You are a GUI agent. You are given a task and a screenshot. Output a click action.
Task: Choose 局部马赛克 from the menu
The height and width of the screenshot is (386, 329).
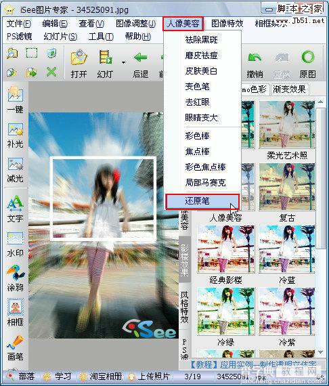point(202,182)
